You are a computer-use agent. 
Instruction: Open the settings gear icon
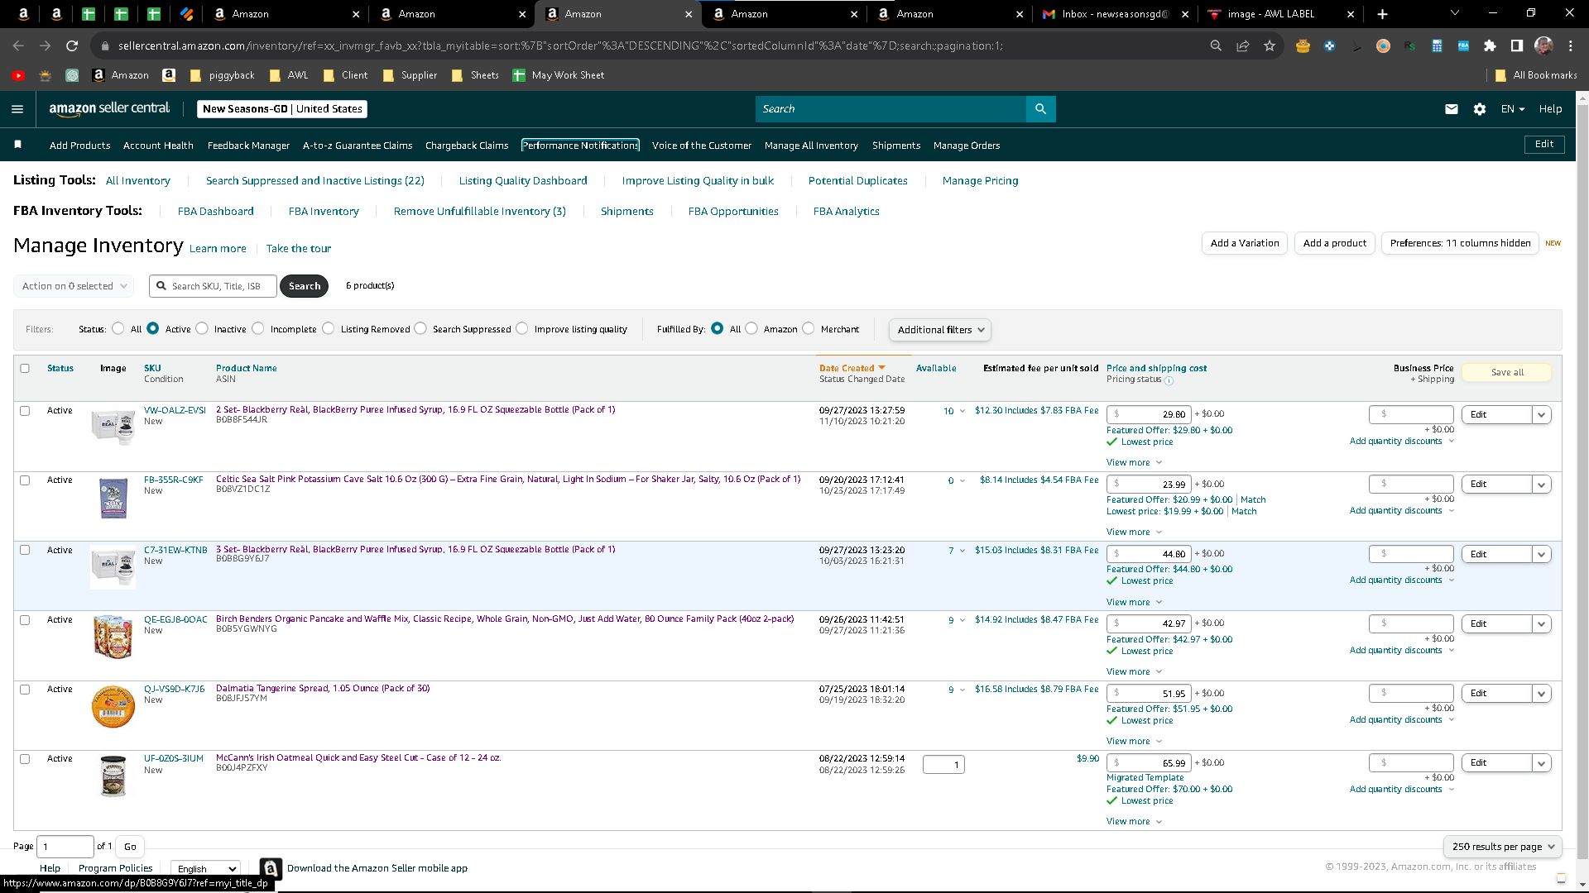pyautogui.click(x=1480, y=109)
